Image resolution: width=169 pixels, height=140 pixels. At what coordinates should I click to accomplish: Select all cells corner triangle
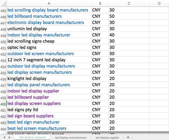(3, 3)
